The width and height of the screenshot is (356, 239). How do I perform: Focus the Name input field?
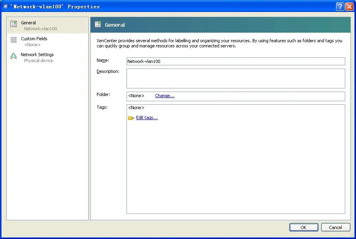[235, 61]
